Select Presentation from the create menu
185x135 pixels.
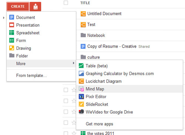(x=41, y=25)
